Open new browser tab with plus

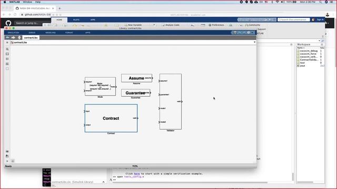60,8
